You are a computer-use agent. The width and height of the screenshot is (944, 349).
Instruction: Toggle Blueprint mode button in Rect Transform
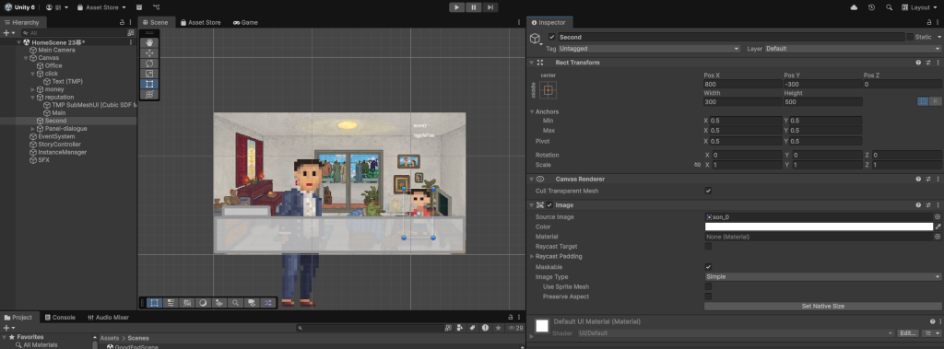(923, 101)
